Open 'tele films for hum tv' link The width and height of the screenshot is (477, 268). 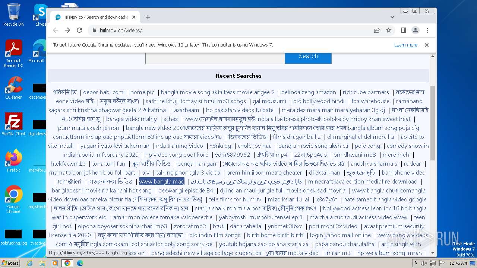click(x=235, y=200)
